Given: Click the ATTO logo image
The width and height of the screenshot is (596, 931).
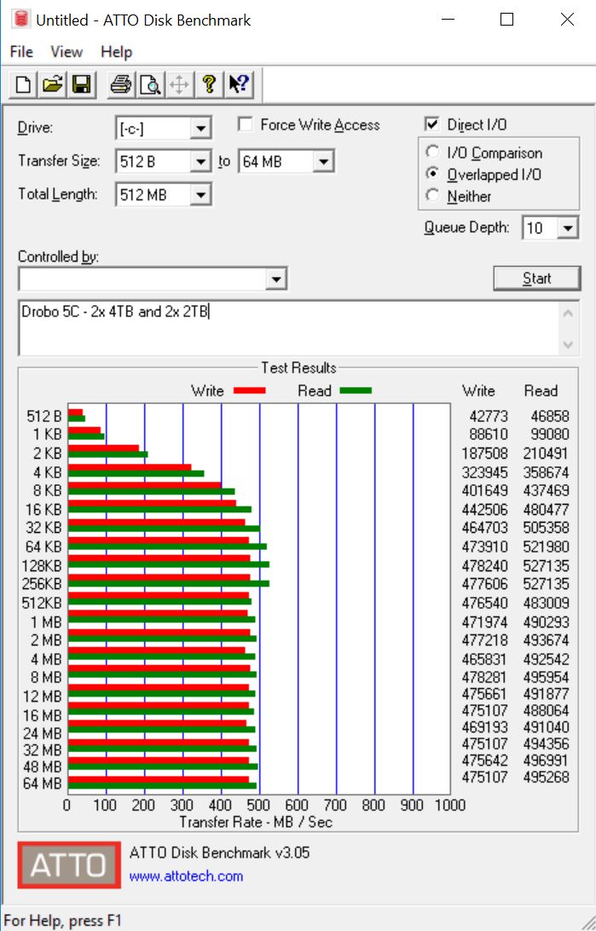Looking at the screenshot, I should click(69, 864).
